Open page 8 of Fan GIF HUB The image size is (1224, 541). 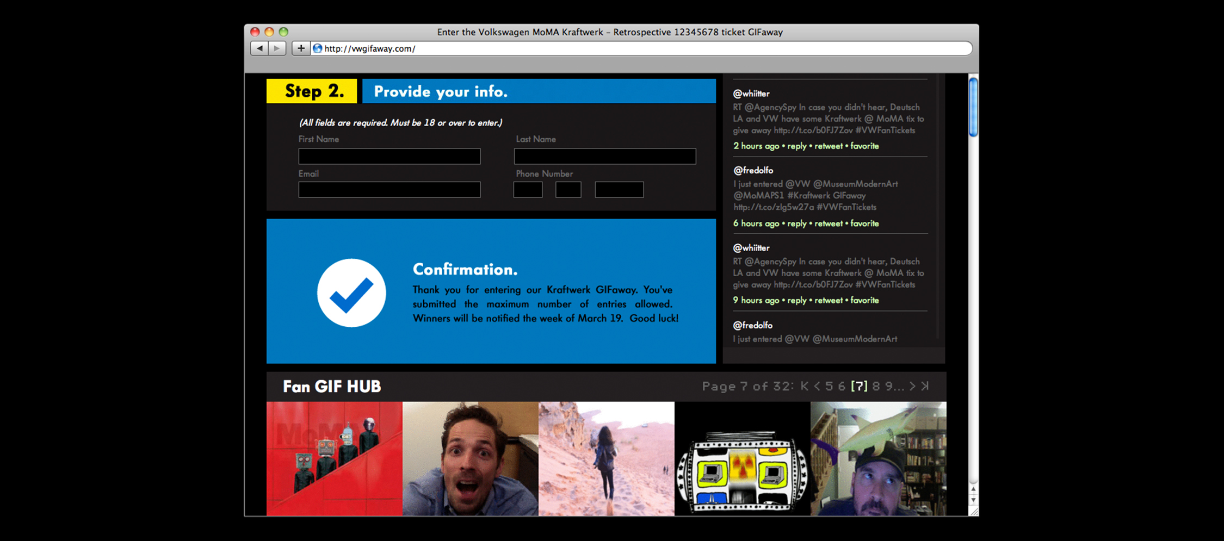point(876,386)
